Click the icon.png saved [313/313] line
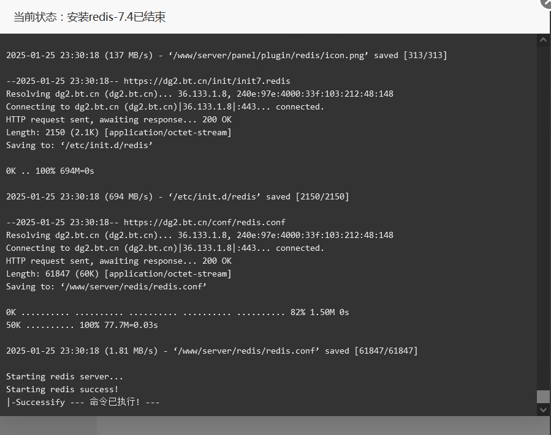The height and width of the screenshot is (435, 551). pos(226,56)
